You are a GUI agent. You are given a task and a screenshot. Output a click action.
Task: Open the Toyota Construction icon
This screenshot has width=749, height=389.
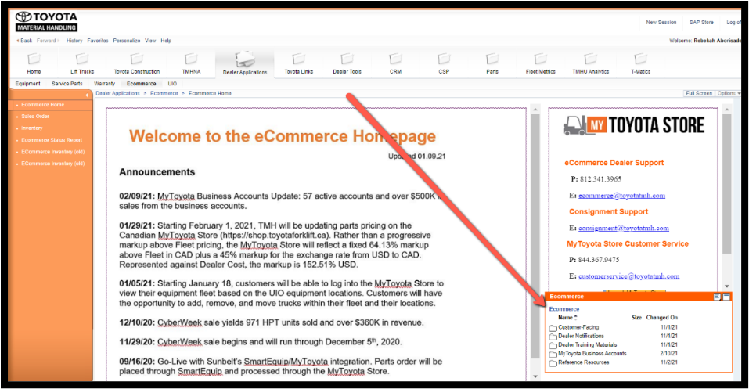pos(137,59)
